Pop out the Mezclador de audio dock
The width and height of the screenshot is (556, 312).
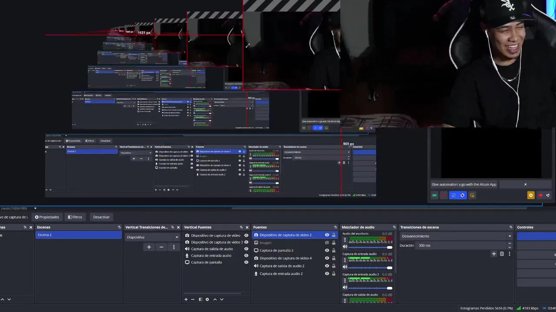click(394, 227)
